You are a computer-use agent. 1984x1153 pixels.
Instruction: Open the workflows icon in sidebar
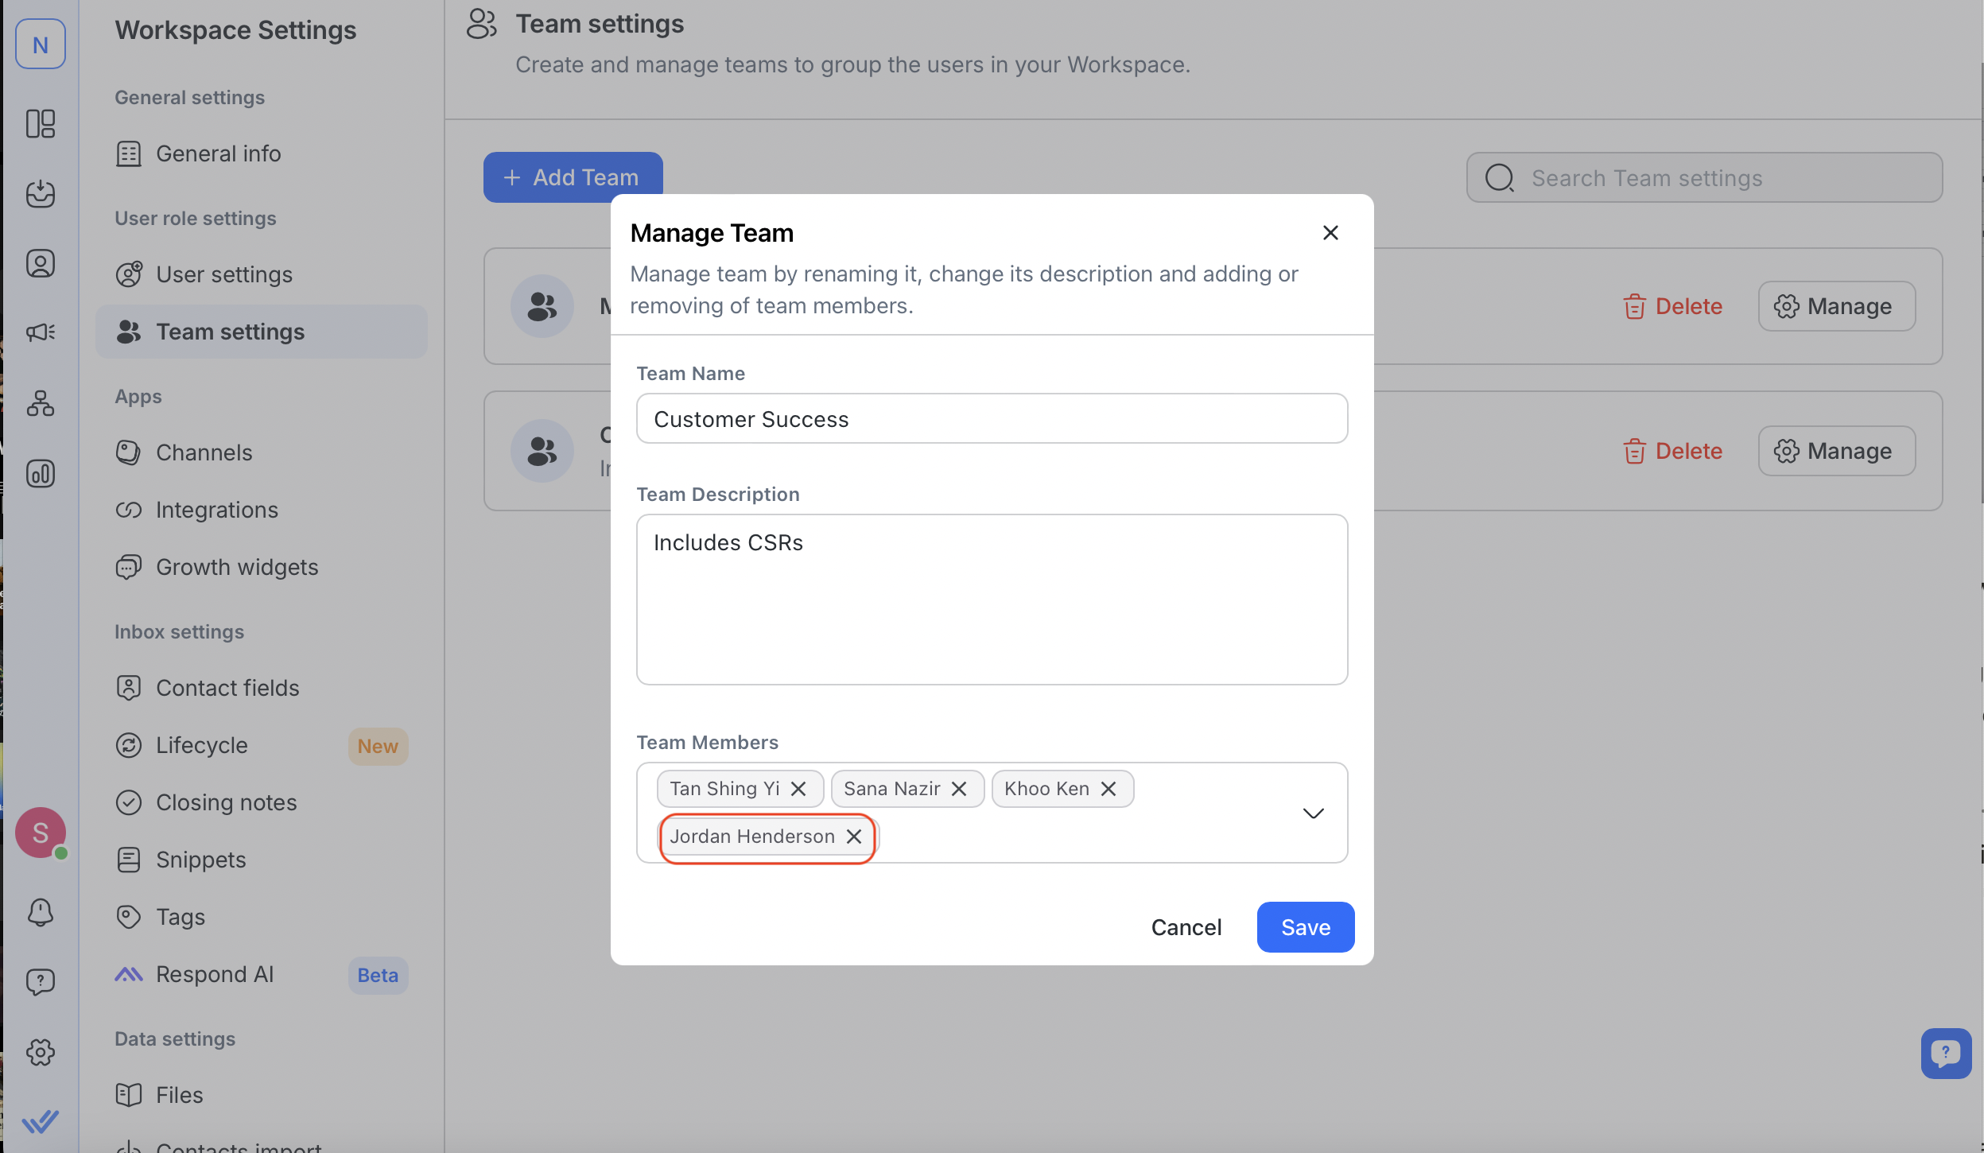click(41, 403)
